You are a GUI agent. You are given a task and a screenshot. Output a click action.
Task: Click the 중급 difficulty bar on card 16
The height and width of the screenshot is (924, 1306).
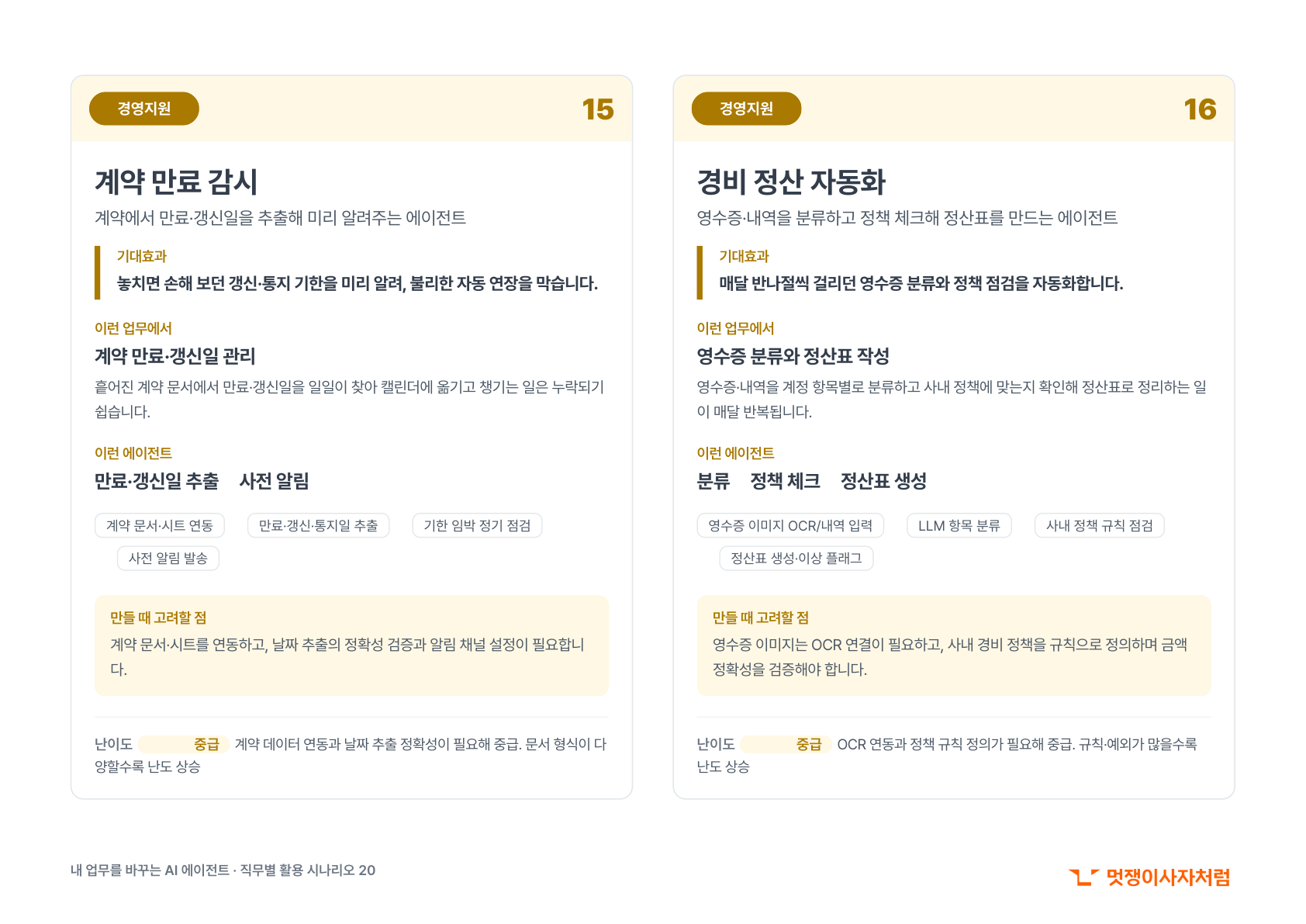coord(786,744)
